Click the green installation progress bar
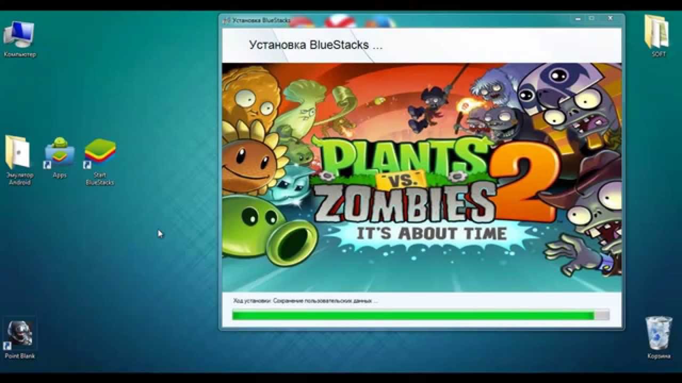 (420, 315)
